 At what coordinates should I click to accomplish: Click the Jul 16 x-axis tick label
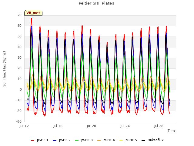click(58, 126)
